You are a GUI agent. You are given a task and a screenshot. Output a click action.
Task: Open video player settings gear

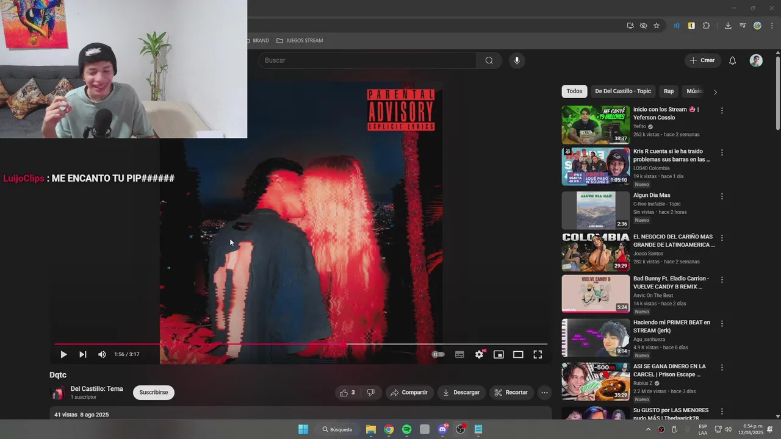480,354
